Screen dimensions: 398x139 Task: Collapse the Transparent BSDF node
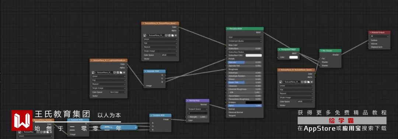(279, 50)
